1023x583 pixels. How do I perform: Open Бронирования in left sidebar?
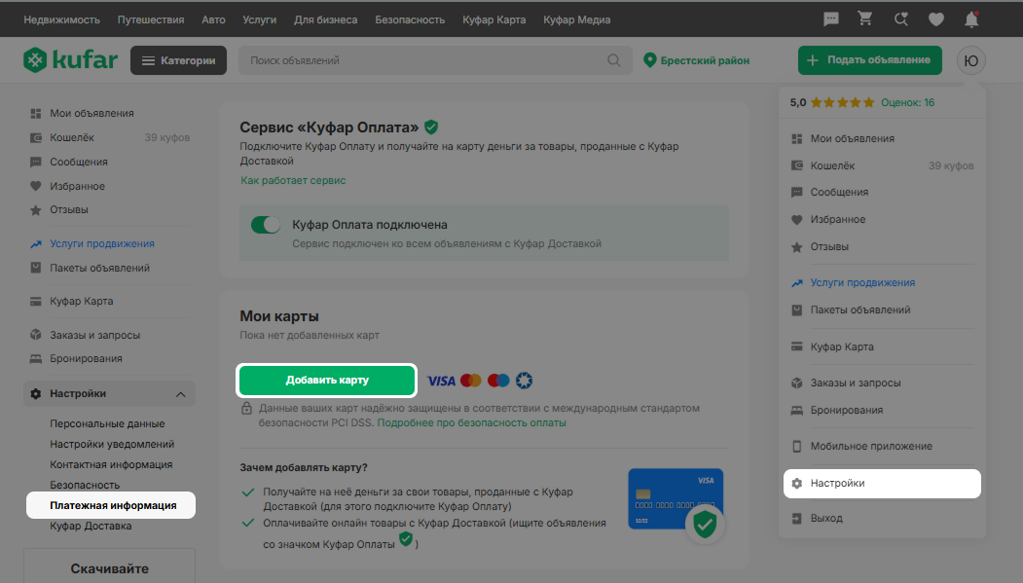[x=86, y=359]
